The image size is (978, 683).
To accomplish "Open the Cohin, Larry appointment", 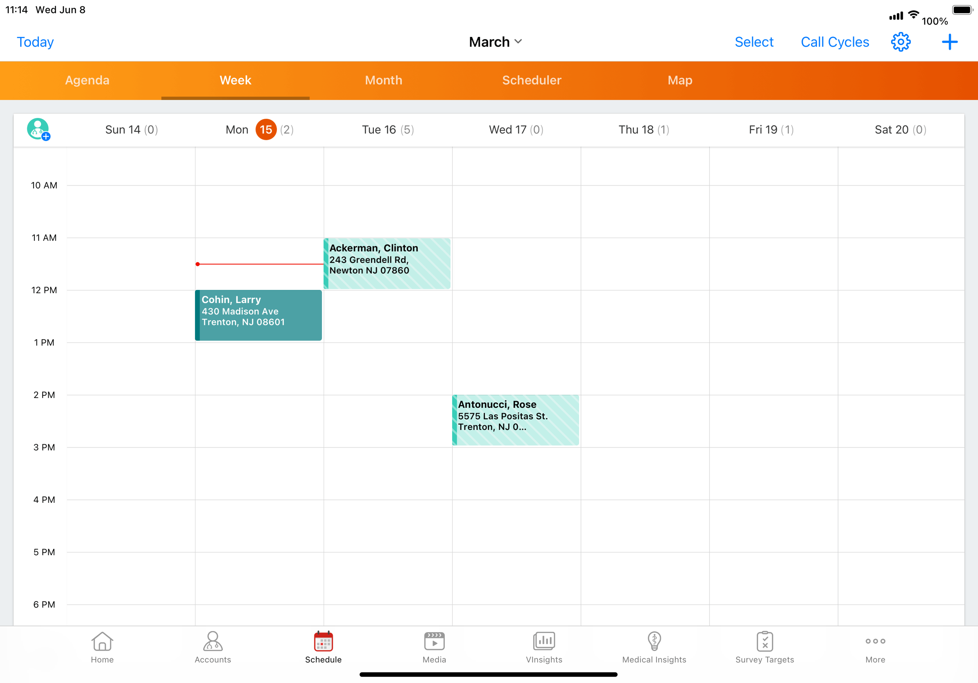I will [258, 315].
